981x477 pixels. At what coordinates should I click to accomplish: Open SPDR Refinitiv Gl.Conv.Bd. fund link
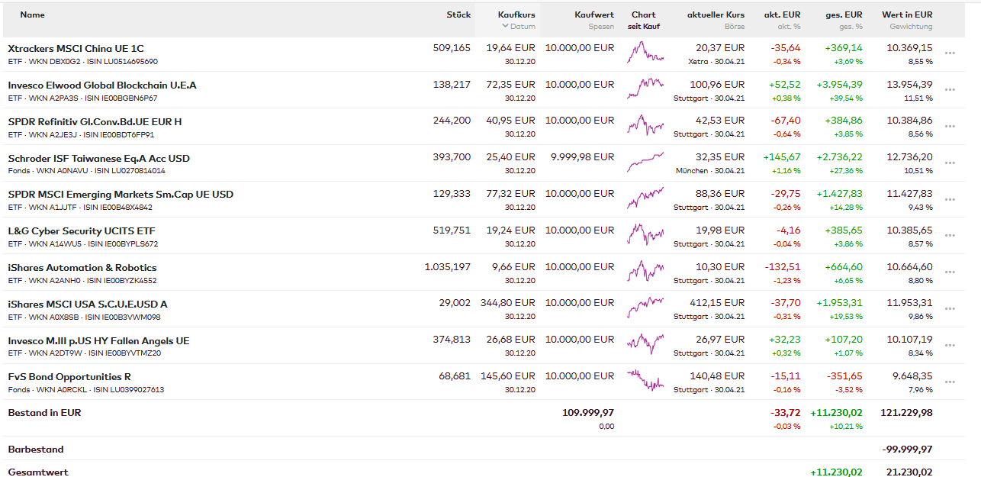(x=95, y=122)
